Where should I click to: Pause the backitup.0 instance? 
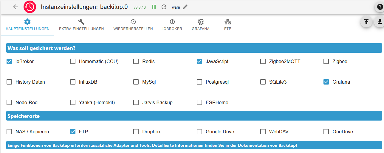(154, 7)
